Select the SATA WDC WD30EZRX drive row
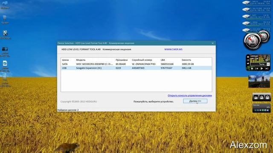 pyautogui.click(x=136, y=64)
